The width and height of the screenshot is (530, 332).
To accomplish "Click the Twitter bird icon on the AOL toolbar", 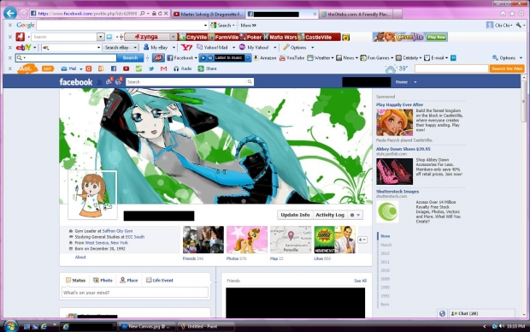I will click(151, 68).
